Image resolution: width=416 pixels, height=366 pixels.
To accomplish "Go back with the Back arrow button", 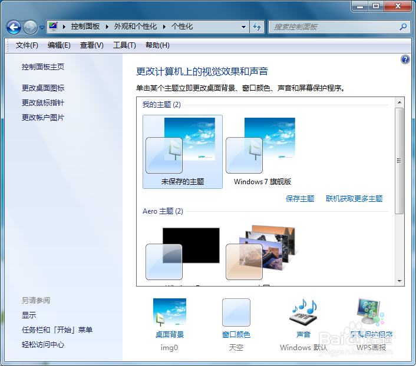I will click(x=14, y=27).
